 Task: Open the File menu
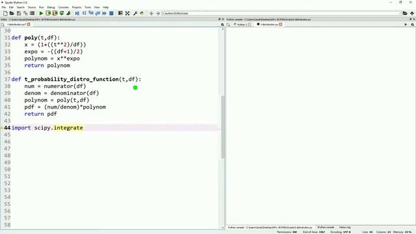(x=4, y=7)
